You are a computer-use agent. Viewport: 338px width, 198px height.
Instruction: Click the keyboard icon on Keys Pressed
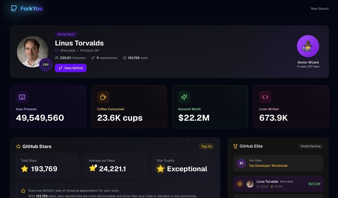[22, 97]
